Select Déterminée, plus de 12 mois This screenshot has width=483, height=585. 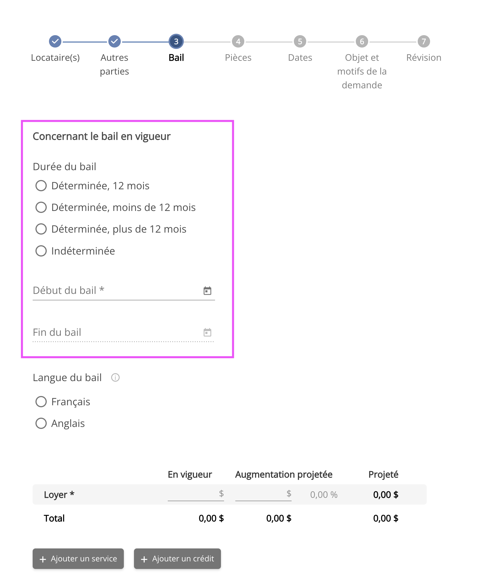(41, 229)
